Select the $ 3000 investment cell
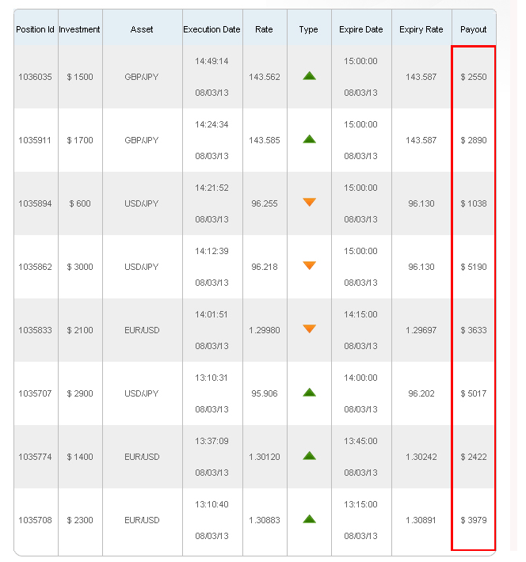 click(80, 267)
